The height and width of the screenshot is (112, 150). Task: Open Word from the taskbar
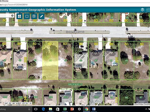94,109
